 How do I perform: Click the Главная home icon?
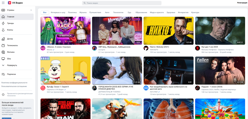(x=3, y=17)
